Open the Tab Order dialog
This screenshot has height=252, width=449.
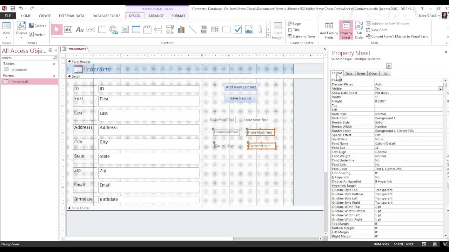click(359, 29)
